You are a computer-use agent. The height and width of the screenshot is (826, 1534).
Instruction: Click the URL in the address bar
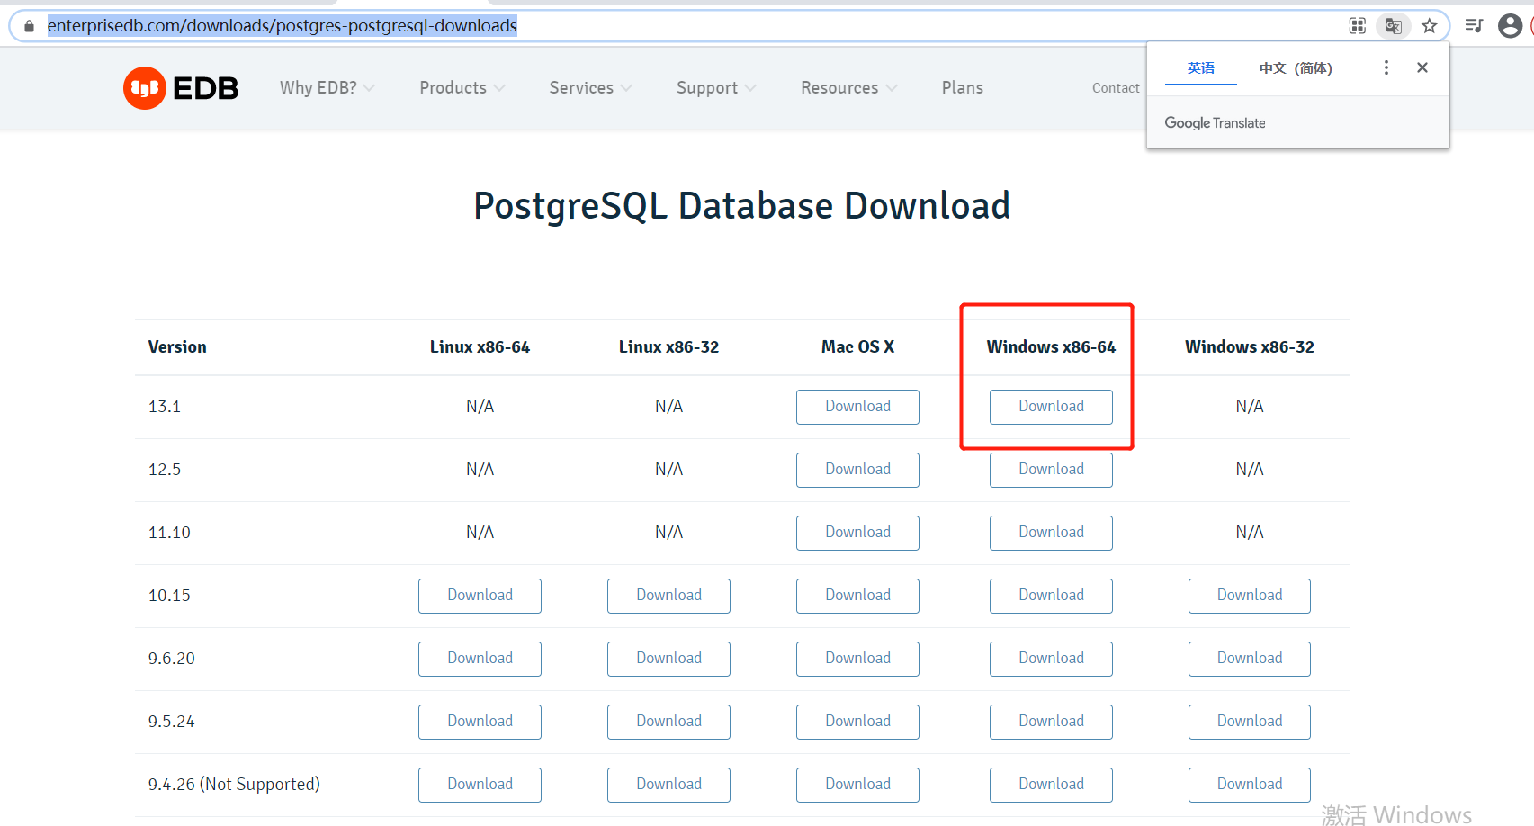(x=283, y=26)
